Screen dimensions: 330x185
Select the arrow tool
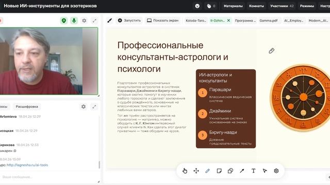click(242, 171)
